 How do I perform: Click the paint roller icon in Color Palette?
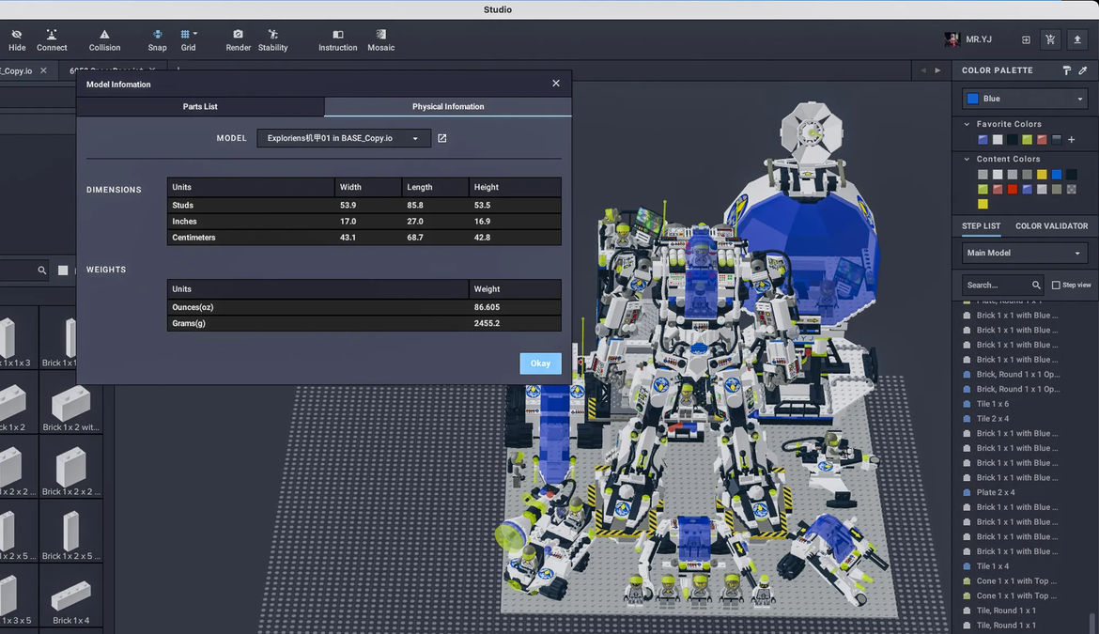click(1067, 70)
